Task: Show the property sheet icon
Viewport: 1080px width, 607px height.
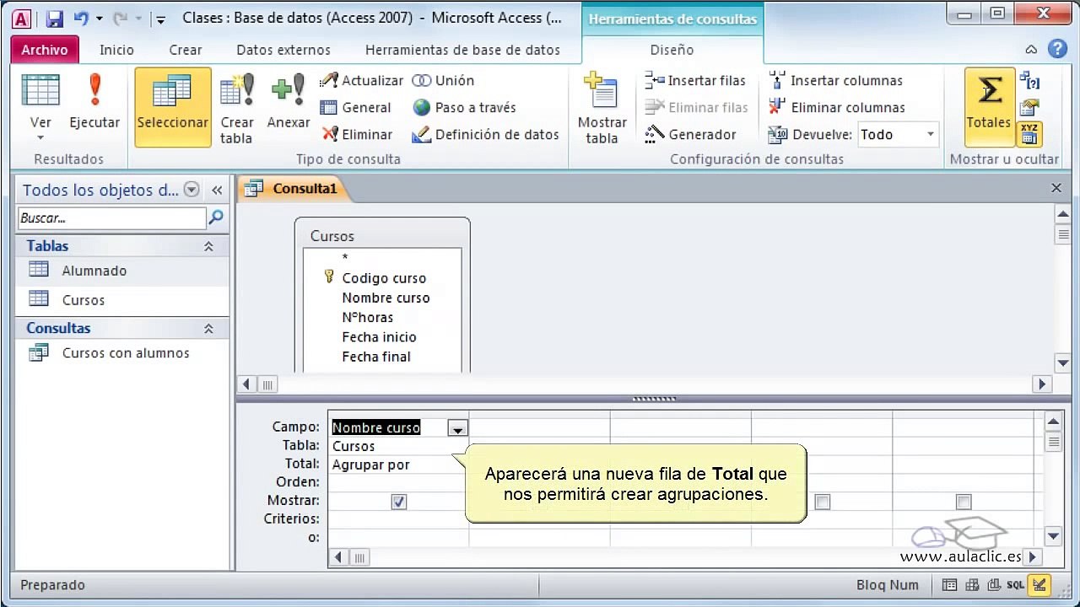Action: (x=1030, y=107)
